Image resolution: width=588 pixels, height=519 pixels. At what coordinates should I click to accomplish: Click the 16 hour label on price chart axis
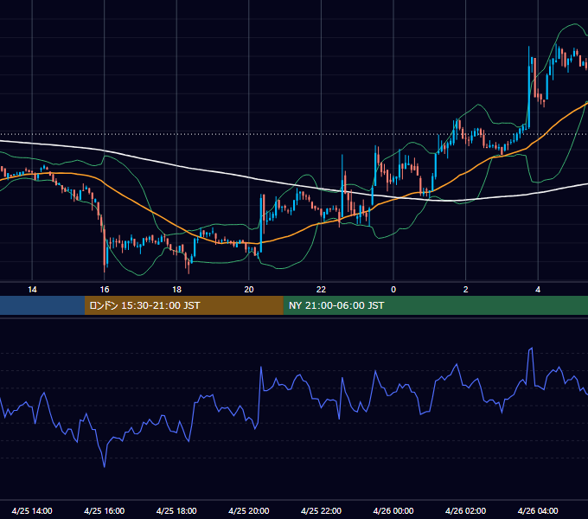tap(105, 290)
